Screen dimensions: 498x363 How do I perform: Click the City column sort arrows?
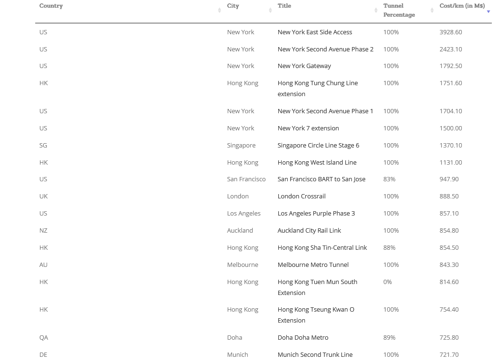click(270, 10)
